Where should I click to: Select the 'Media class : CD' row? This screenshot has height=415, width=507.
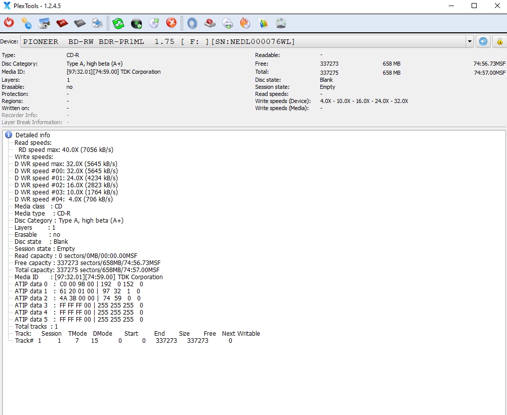(38, 206)
